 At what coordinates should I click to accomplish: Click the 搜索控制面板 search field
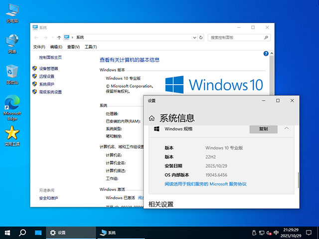pos(239,38)
